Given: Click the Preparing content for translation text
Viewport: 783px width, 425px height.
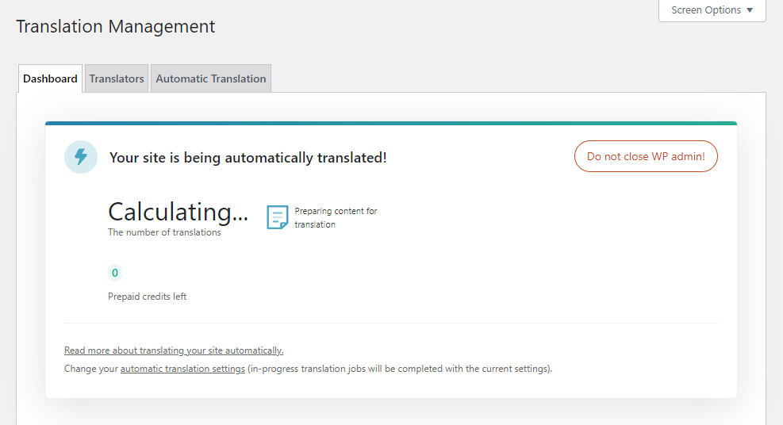Looking at the screenshot, I should point(336,217).
